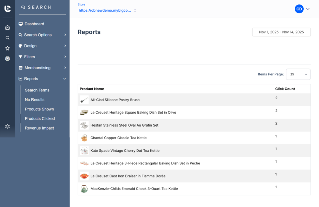This screenshot has height=207, width=319.
Task: Open the store URL selector
Action: pyautogui.click(x=107, y=11)
